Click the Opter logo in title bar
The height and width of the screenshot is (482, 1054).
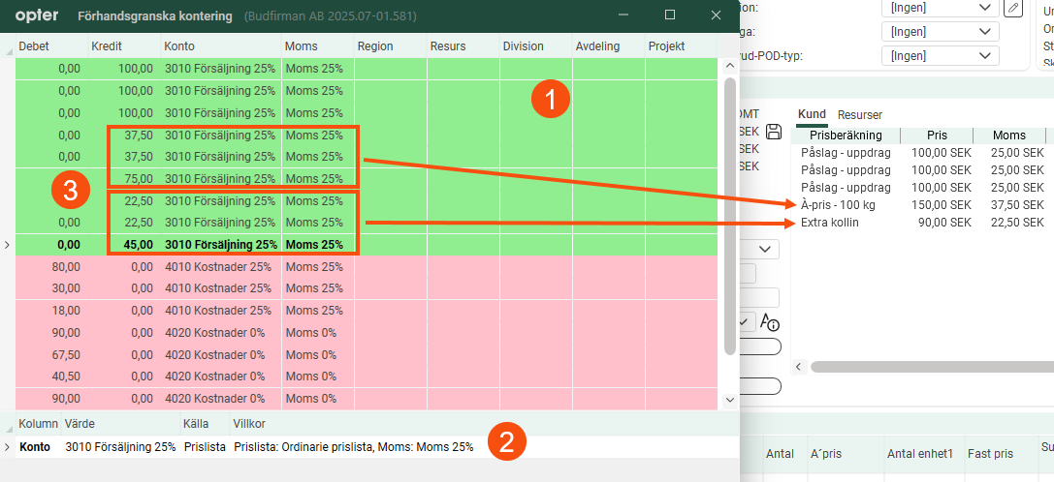click(x=37, y=15)
